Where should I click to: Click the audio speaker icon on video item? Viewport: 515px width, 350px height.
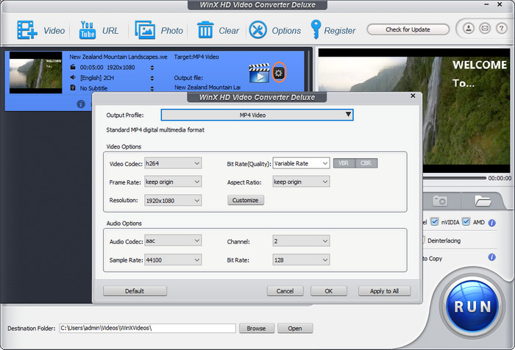point(73,77)
